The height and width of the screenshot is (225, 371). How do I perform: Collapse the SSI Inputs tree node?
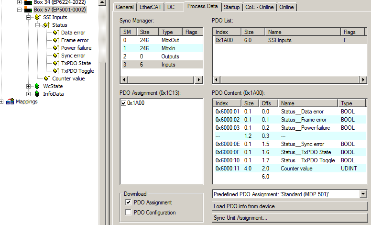(x=28, y=17)
